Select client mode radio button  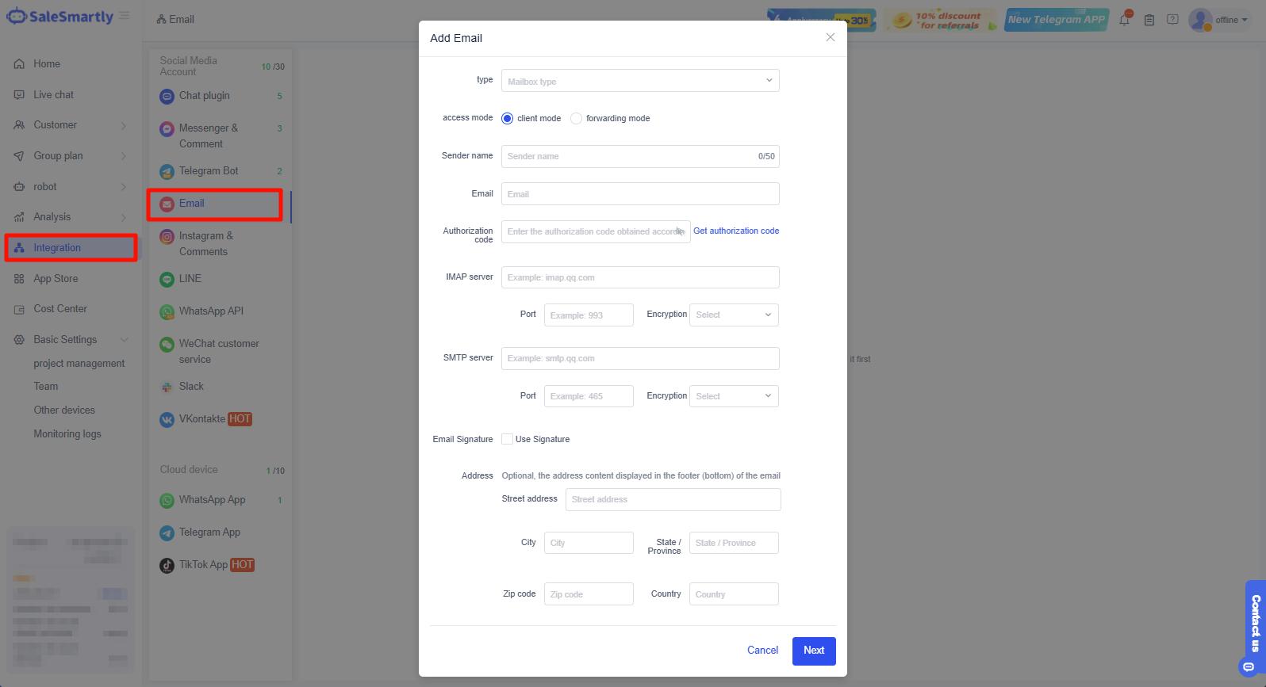click(x=508, y=119)
